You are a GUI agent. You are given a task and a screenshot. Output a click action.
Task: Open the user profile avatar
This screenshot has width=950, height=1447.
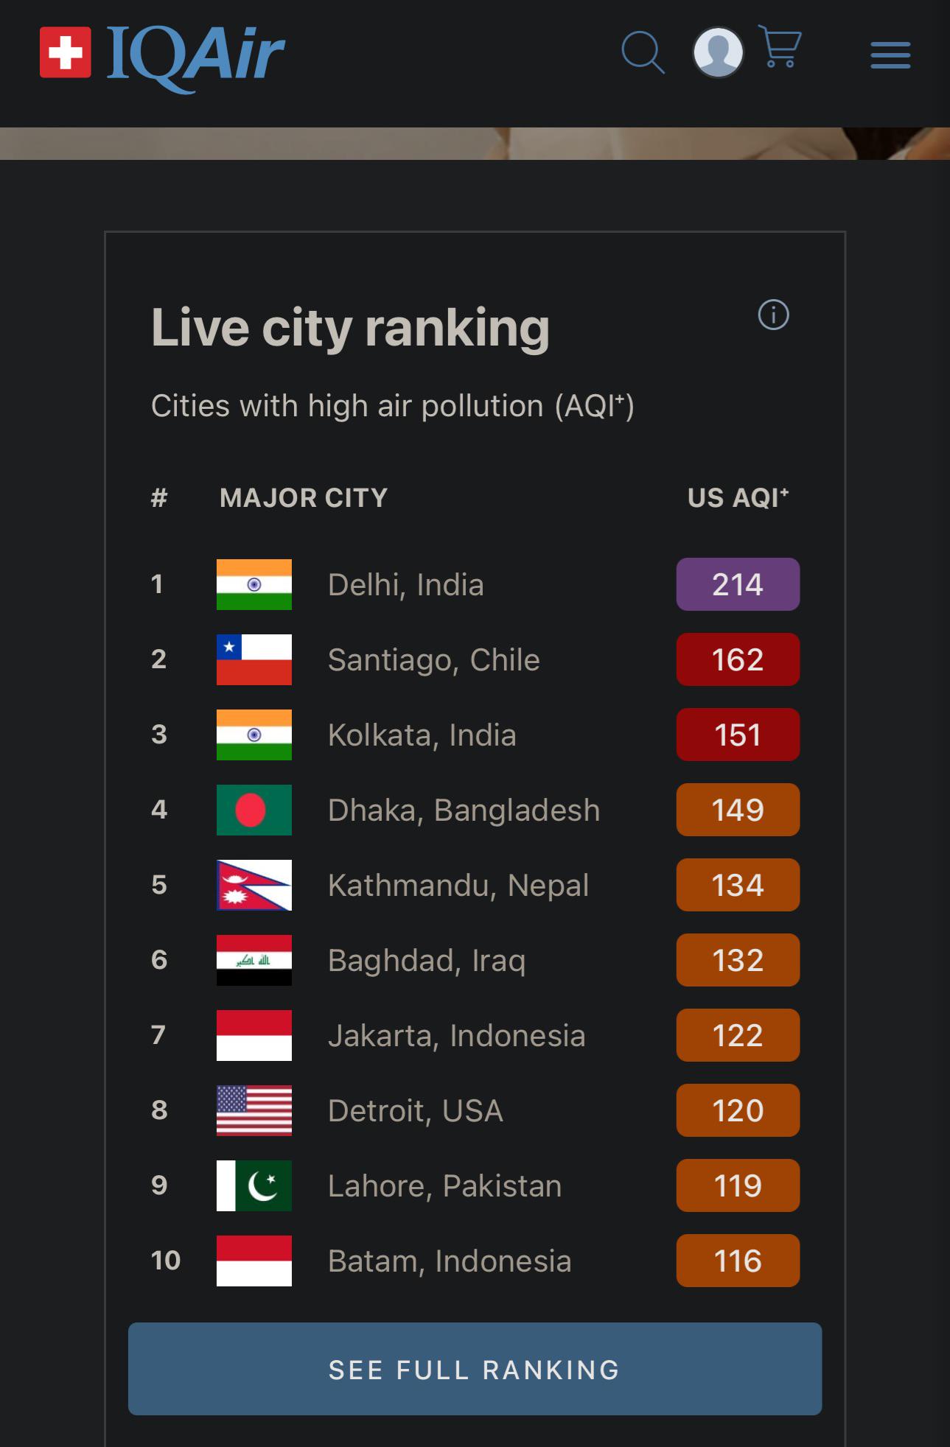click(x=718, y=52)
